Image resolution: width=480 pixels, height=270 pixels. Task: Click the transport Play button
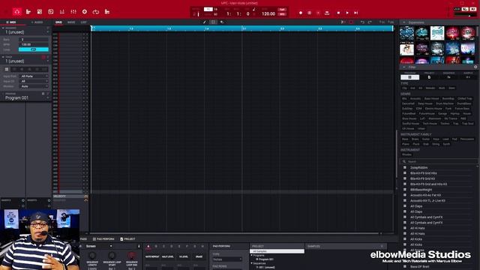pos(347,13)
